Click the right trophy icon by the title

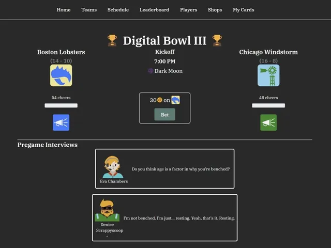tap(217, 40)
